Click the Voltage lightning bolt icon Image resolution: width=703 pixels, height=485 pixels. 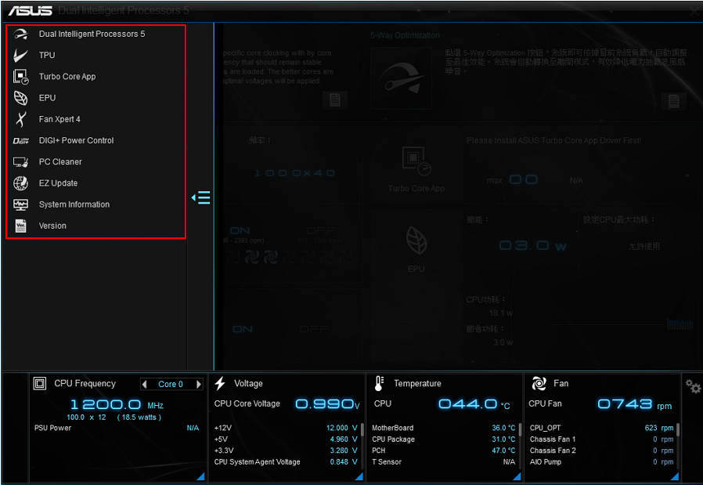pyautogui.click(x=220, y=384)
